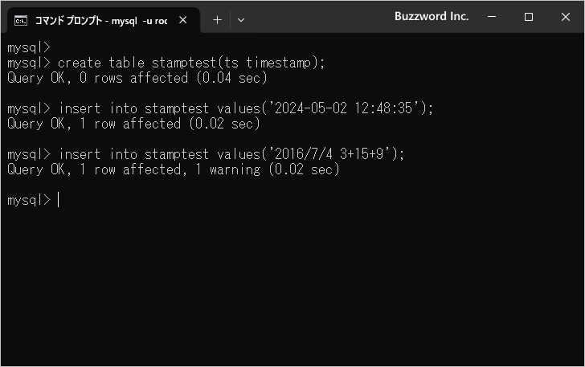585x367 pixels.
Task: Click the command prompt tab icon
Action: (21, 21)
